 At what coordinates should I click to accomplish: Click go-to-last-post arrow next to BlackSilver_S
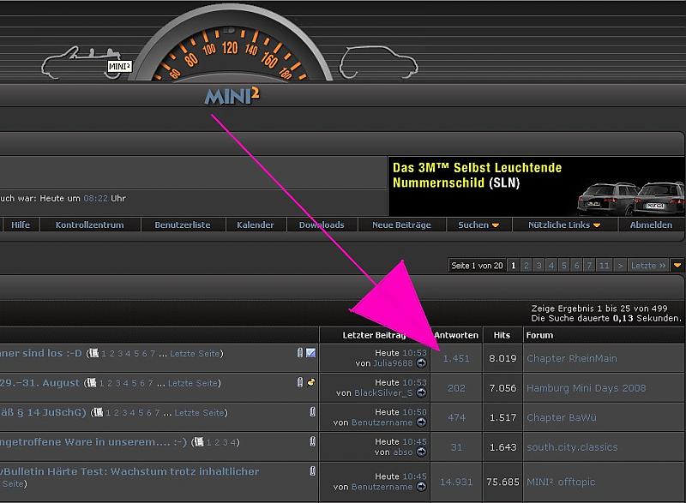tap(421, 393)
